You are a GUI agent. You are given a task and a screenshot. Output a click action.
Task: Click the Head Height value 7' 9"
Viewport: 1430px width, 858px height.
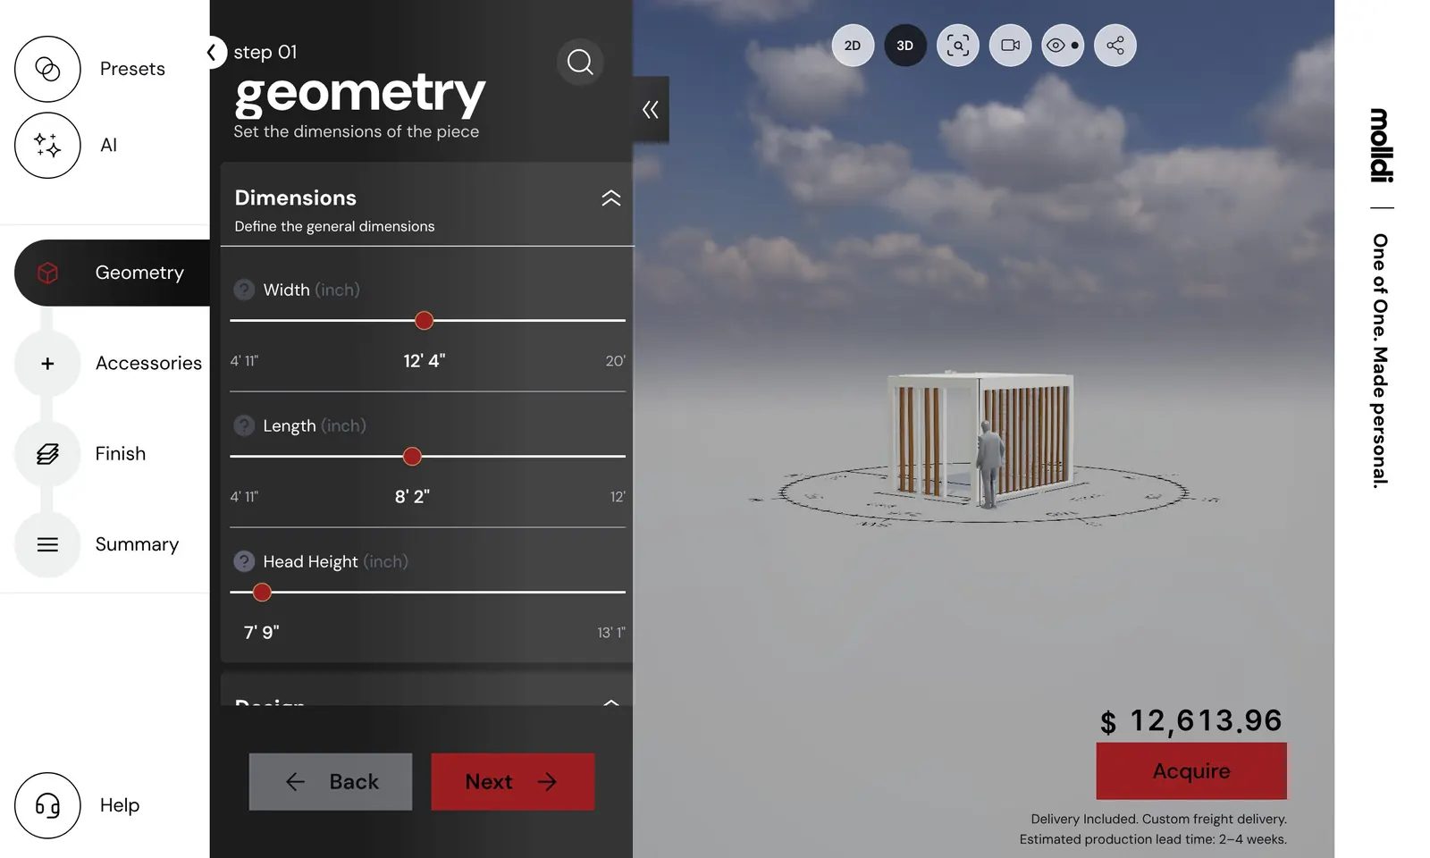click(x=262, y=633)
